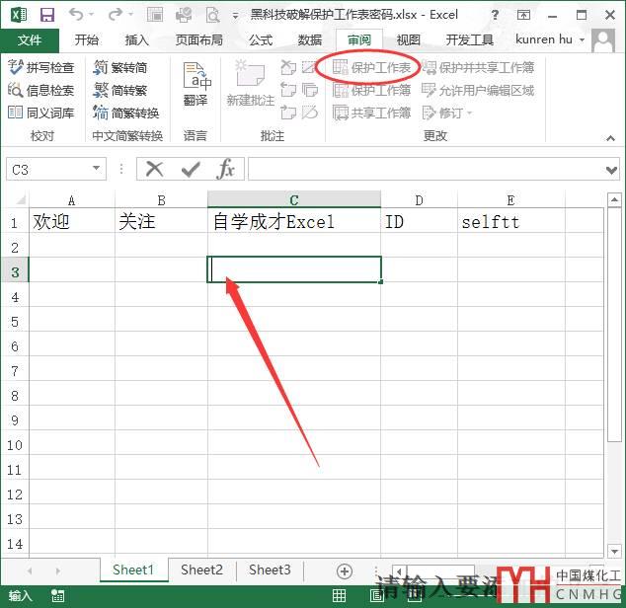Collapse the ribbon with the chevron

610,138
